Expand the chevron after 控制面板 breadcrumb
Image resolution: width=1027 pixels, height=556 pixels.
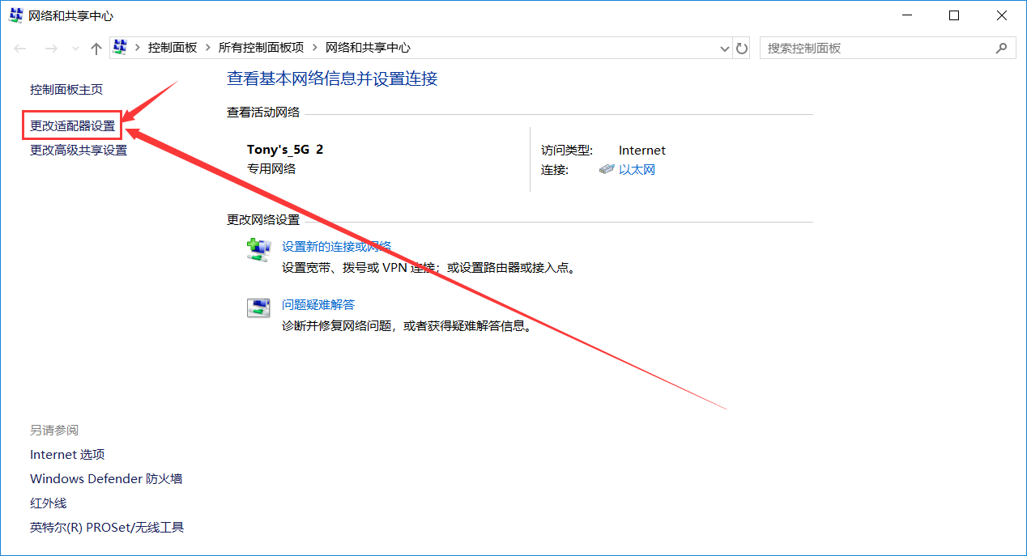[208, 49]
